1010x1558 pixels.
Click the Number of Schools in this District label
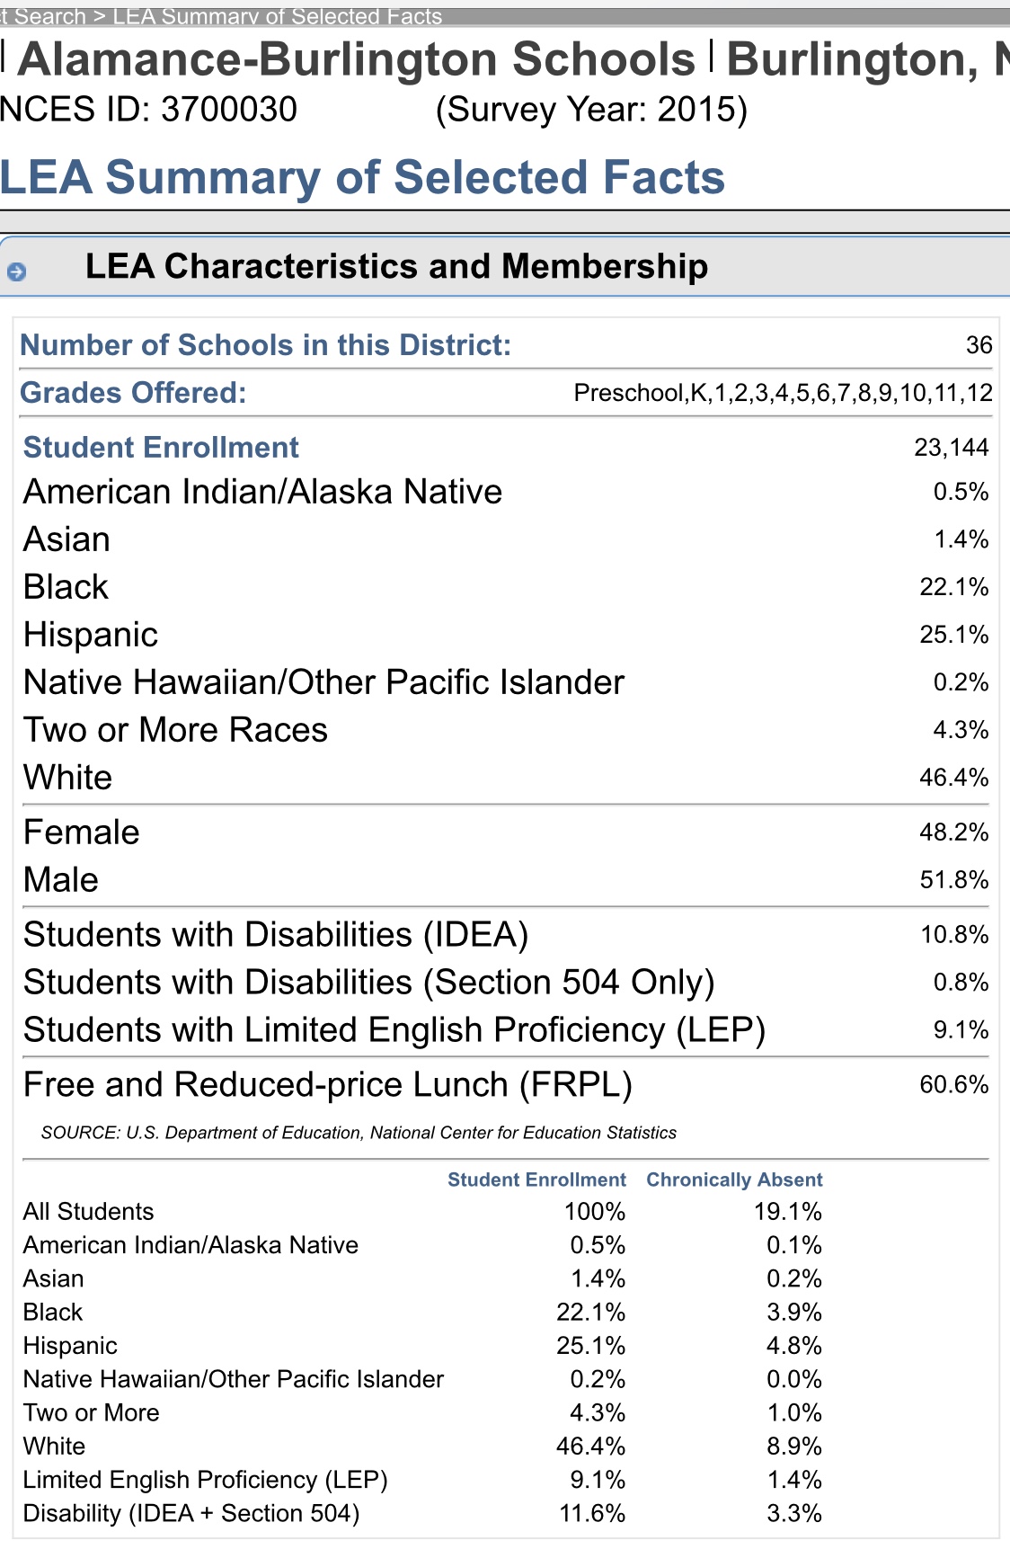pyautogui.click(x=265, y=345)
